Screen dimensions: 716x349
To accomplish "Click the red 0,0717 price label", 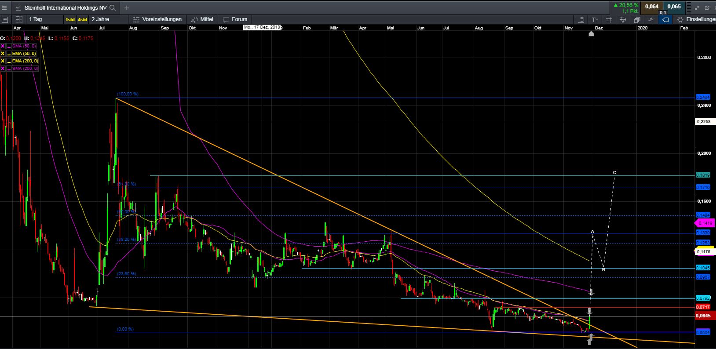I will tap(703, 307).
